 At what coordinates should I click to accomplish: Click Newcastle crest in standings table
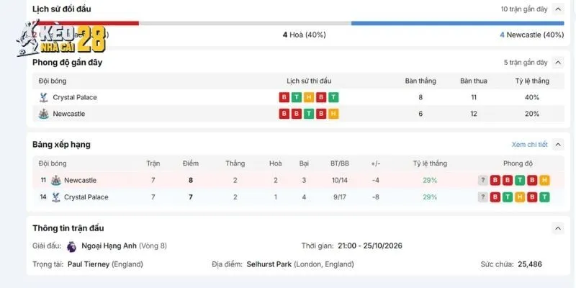tap(56, 181)
